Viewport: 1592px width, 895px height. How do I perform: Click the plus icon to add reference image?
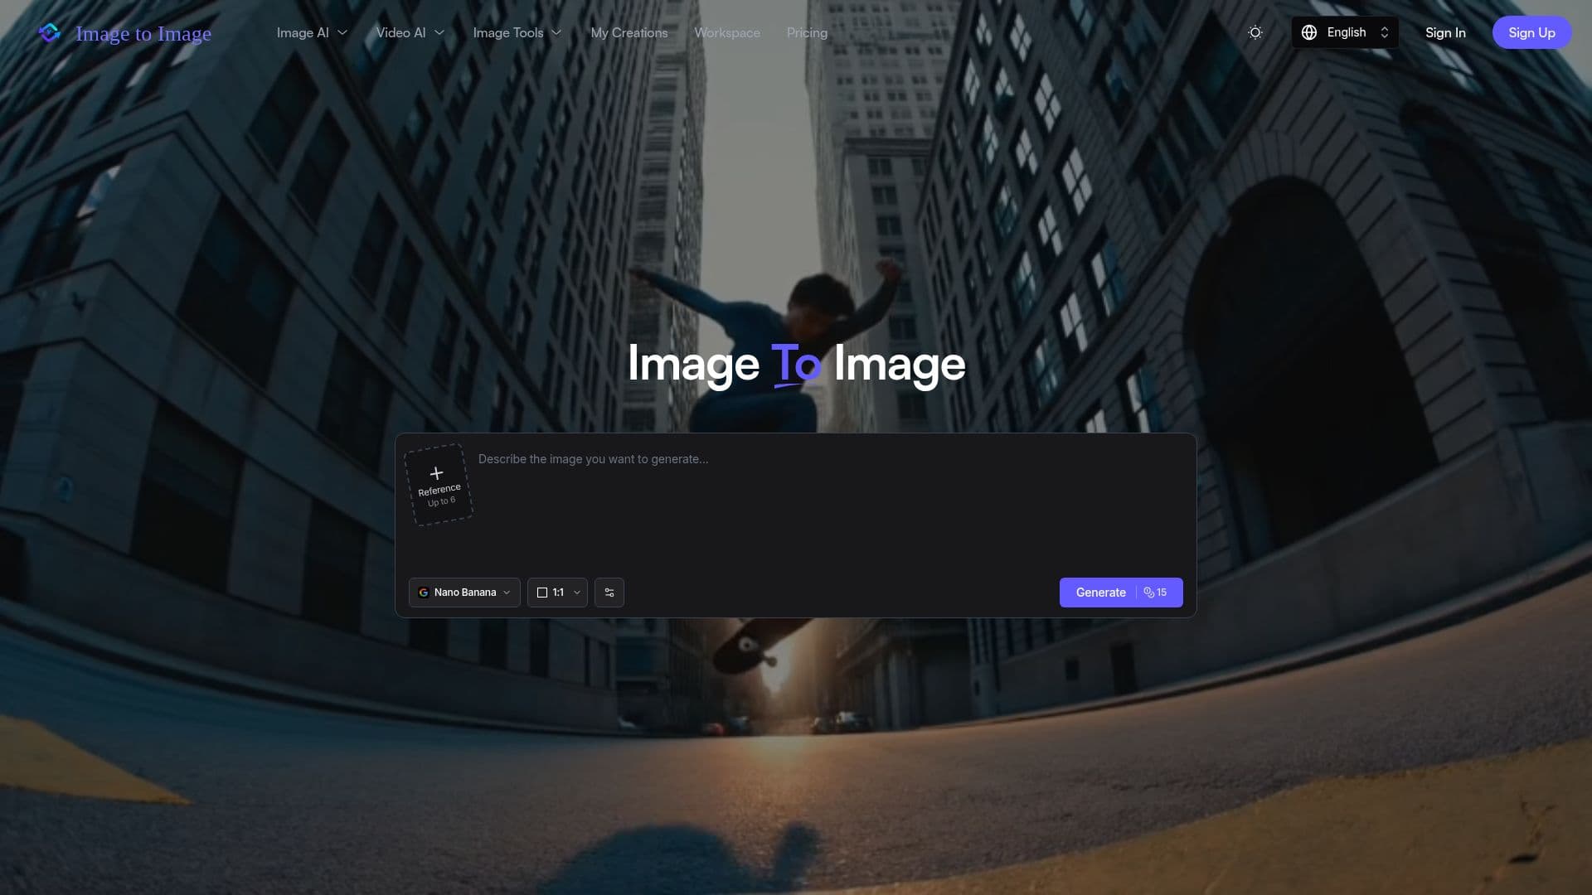pyautogui.click(x=436, y=473)
